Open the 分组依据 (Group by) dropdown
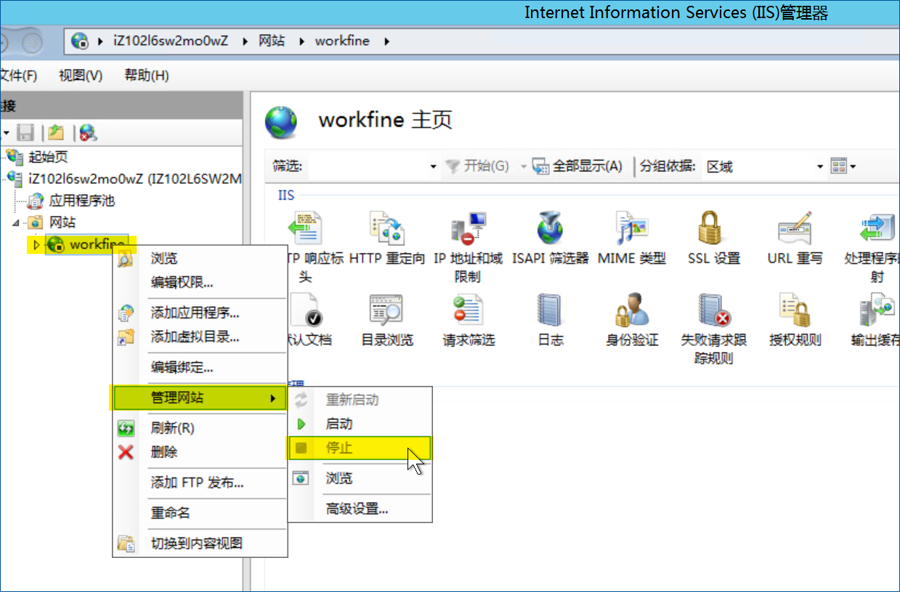900x592 pixels. tap(820, 167)
